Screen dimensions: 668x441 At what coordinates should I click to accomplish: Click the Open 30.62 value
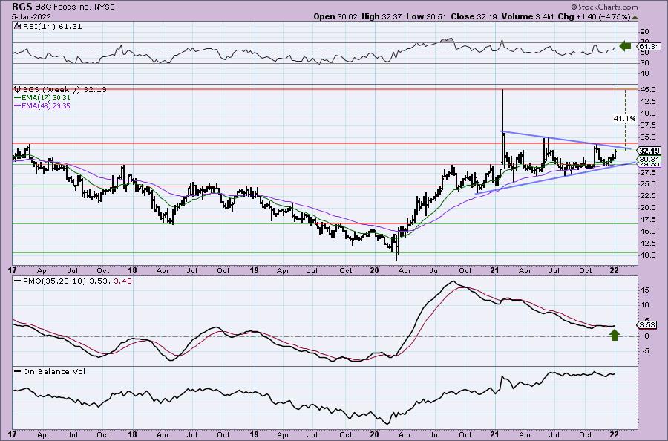click(x=336, y=16)
